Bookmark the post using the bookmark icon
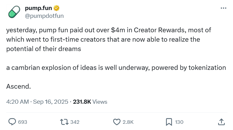 tap(169, 122)
